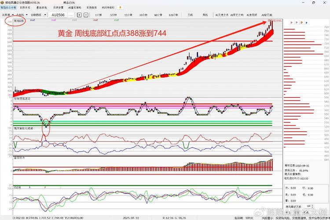Click the orange flag icon above chip panel

tap(302, 22)
